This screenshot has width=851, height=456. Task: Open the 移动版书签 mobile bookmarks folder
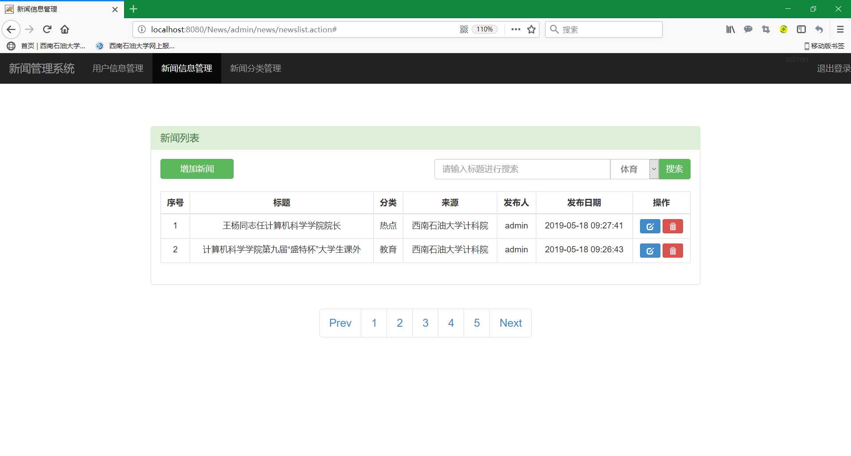(x=824, y=46)
